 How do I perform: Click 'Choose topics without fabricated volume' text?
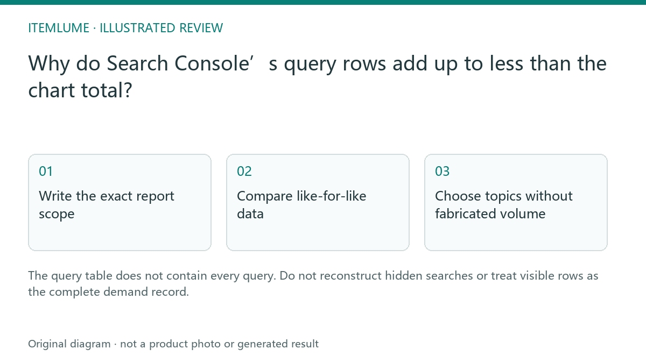[x=504, y=205]
